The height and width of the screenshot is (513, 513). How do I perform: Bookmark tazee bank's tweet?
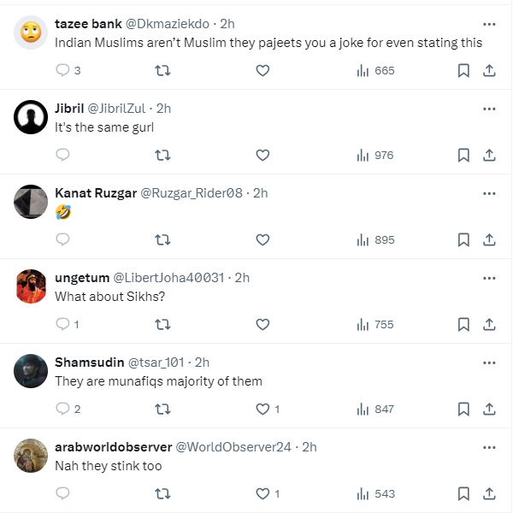pyautogui.click(x=463, y=71)
